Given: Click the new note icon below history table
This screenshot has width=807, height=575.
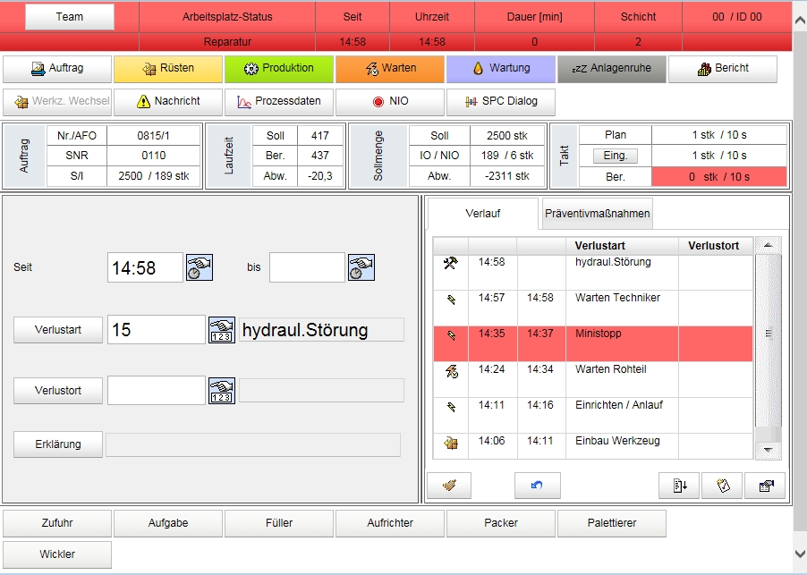Looking at the screenshot, I should pyautogui.click(x=722, y=486).
